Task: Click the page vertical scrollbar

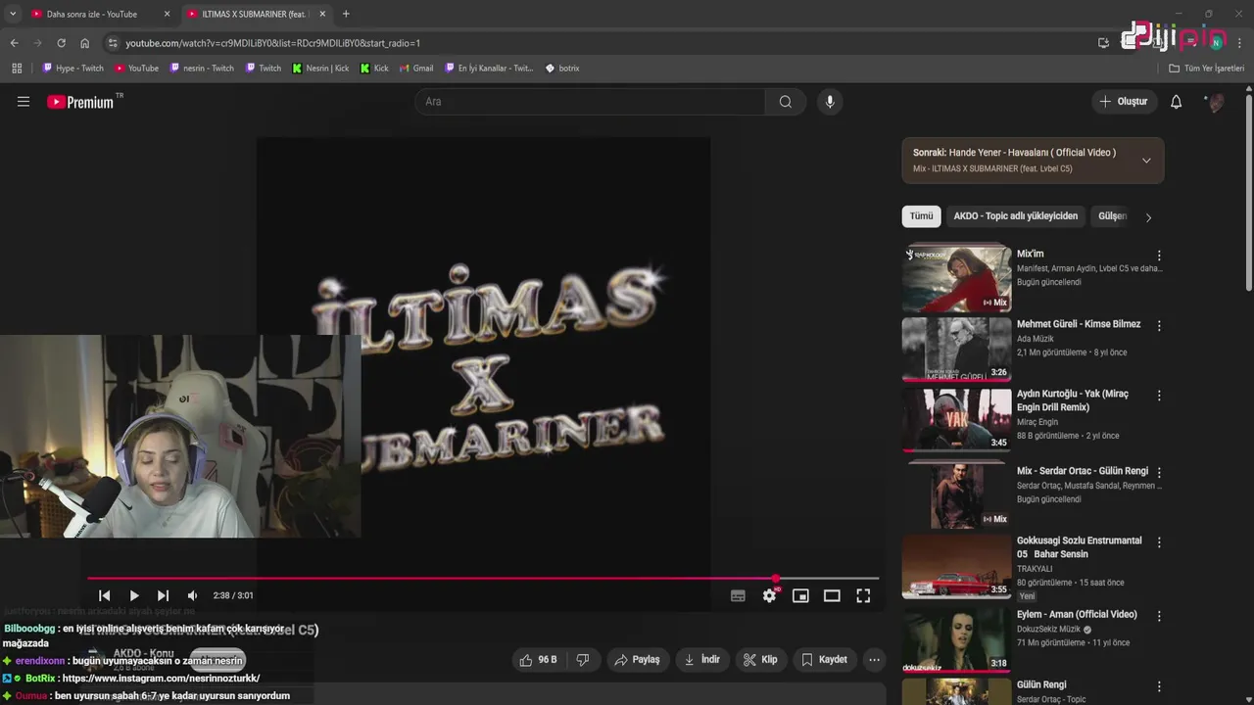Action: (x=1248, y=190)
